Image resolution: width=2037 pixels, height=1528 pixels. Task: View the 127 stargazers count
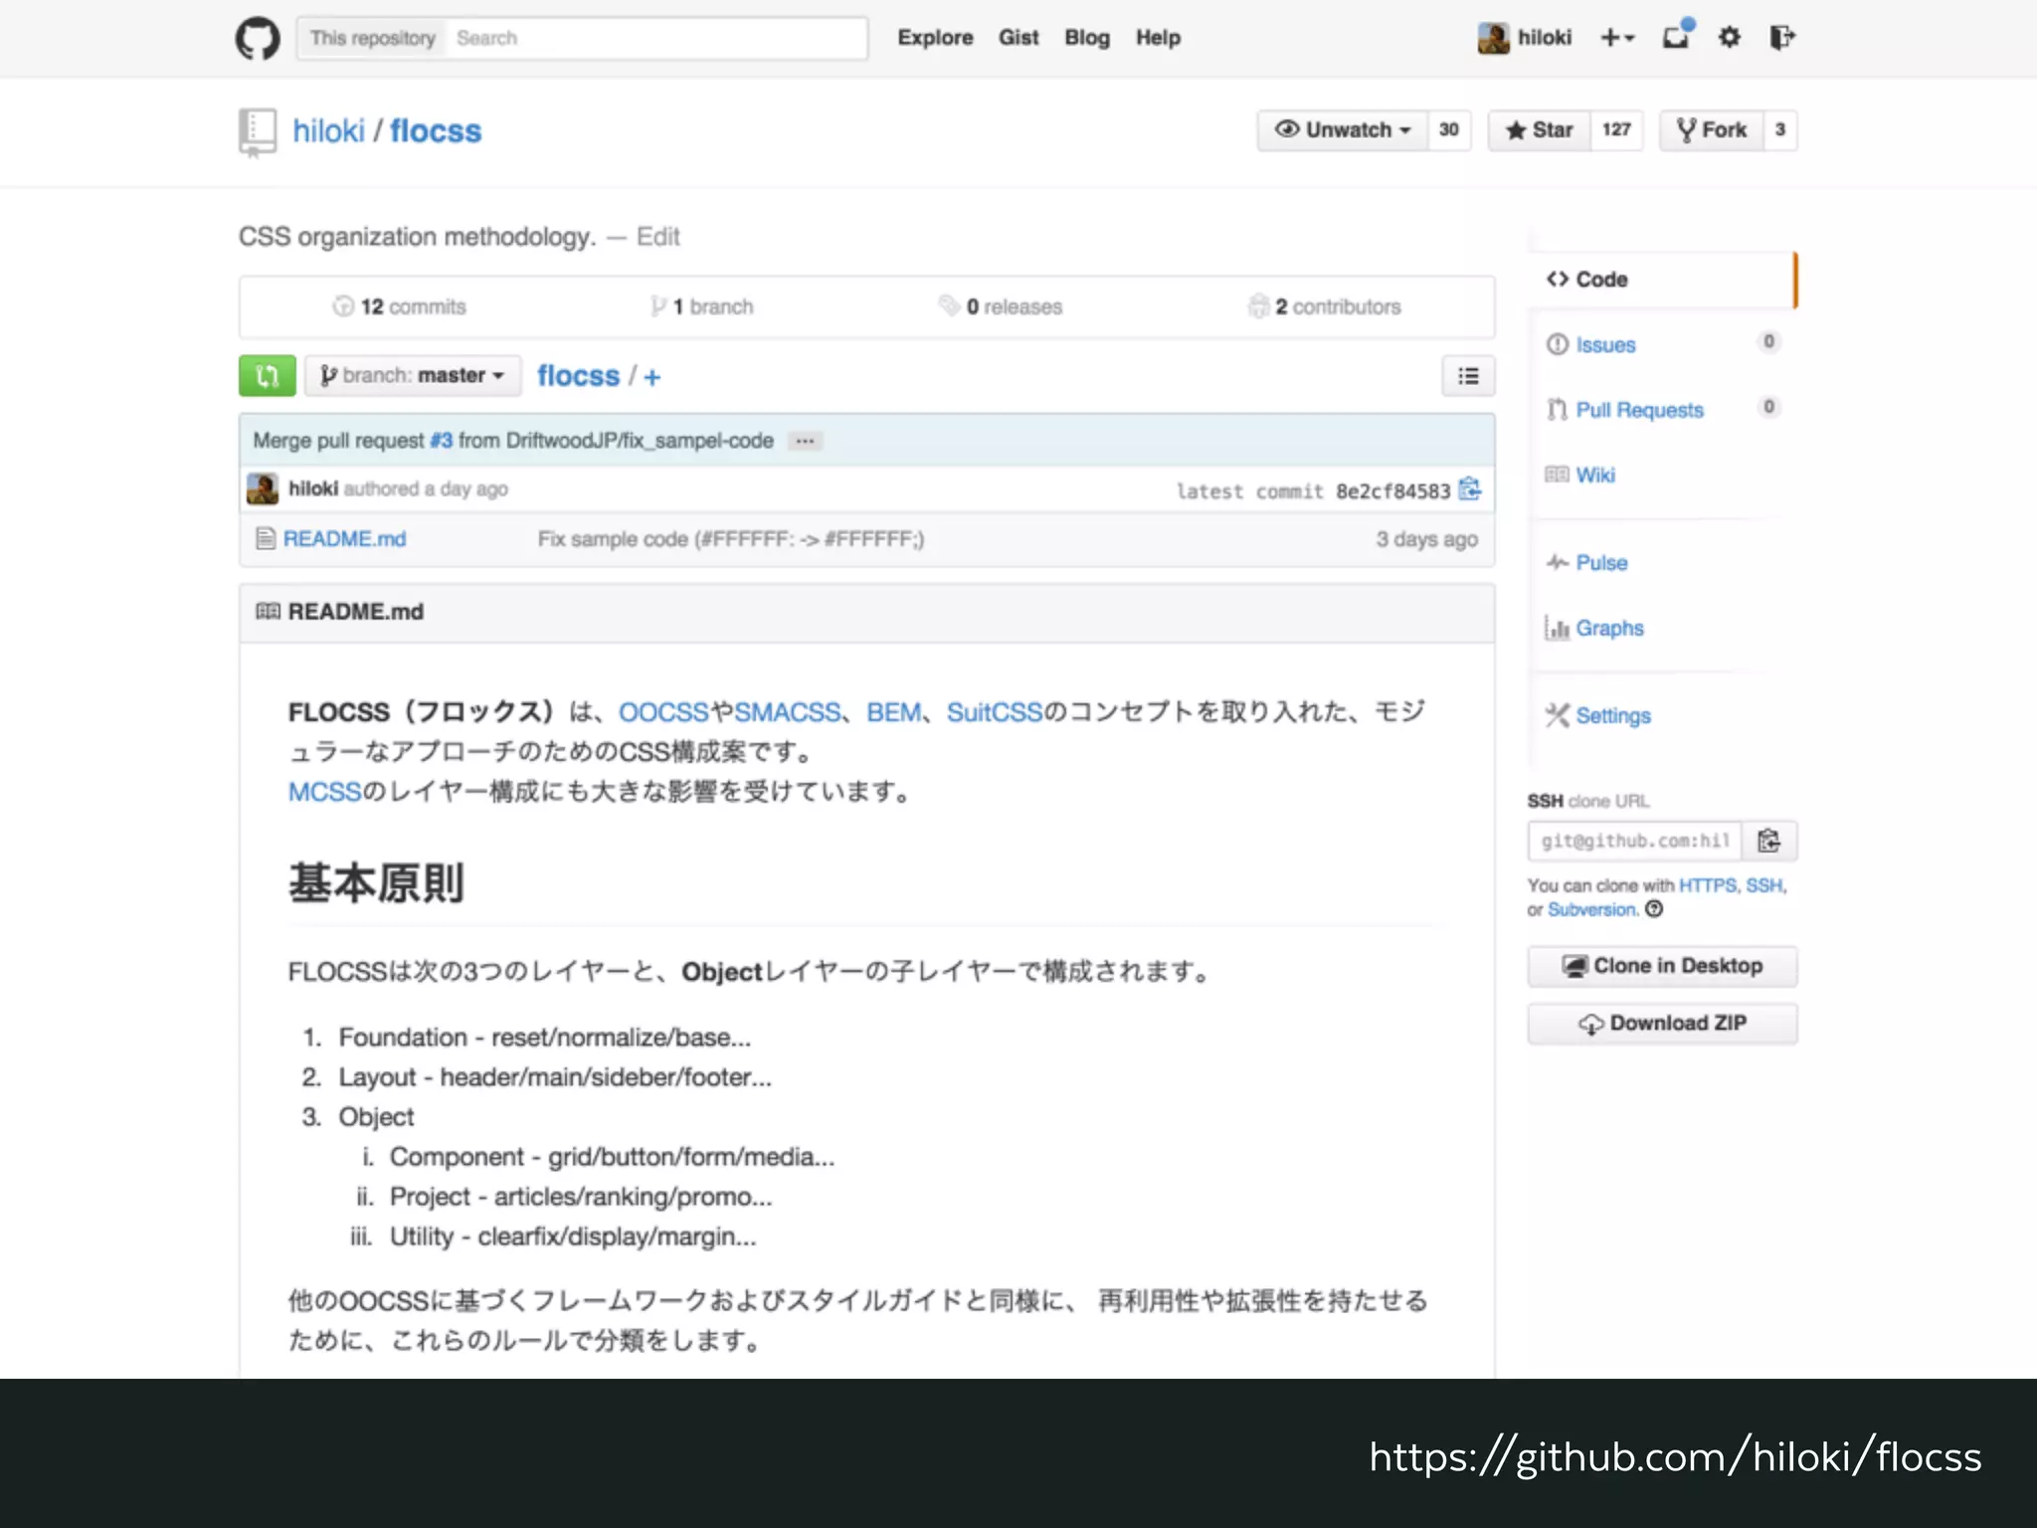tap(1616, 130)
